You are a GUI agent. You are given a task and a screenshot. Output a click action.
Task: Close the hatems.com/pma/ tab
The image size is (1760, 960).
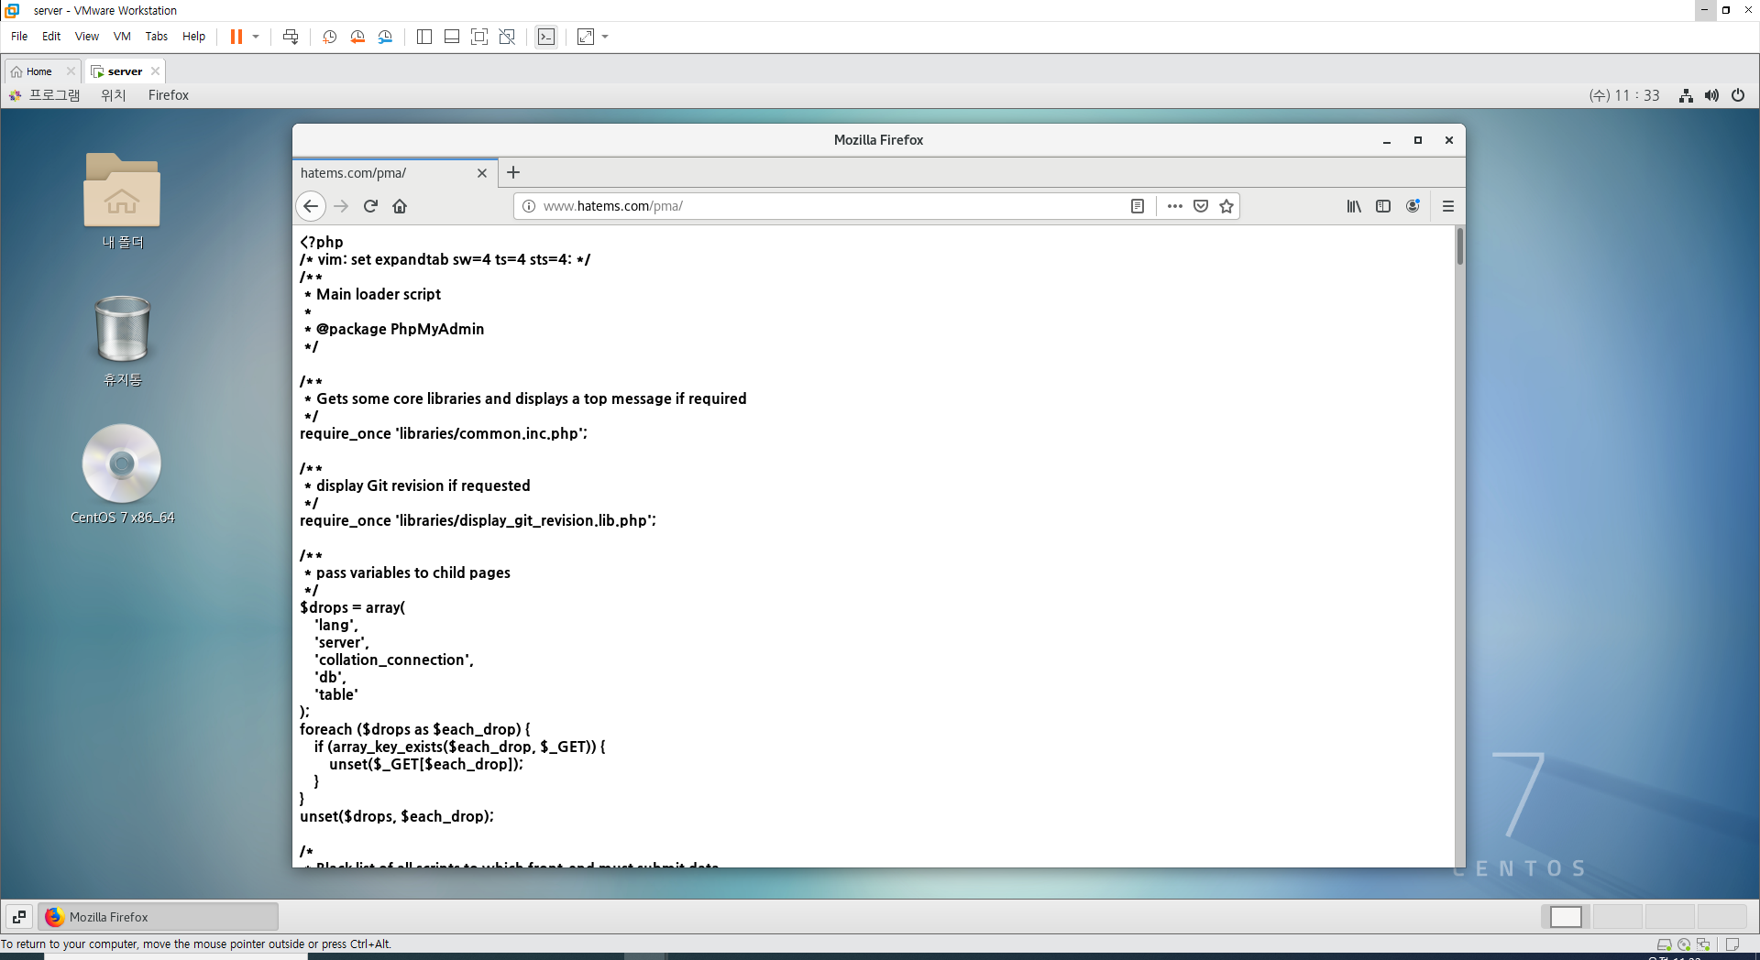click(482, 173)
